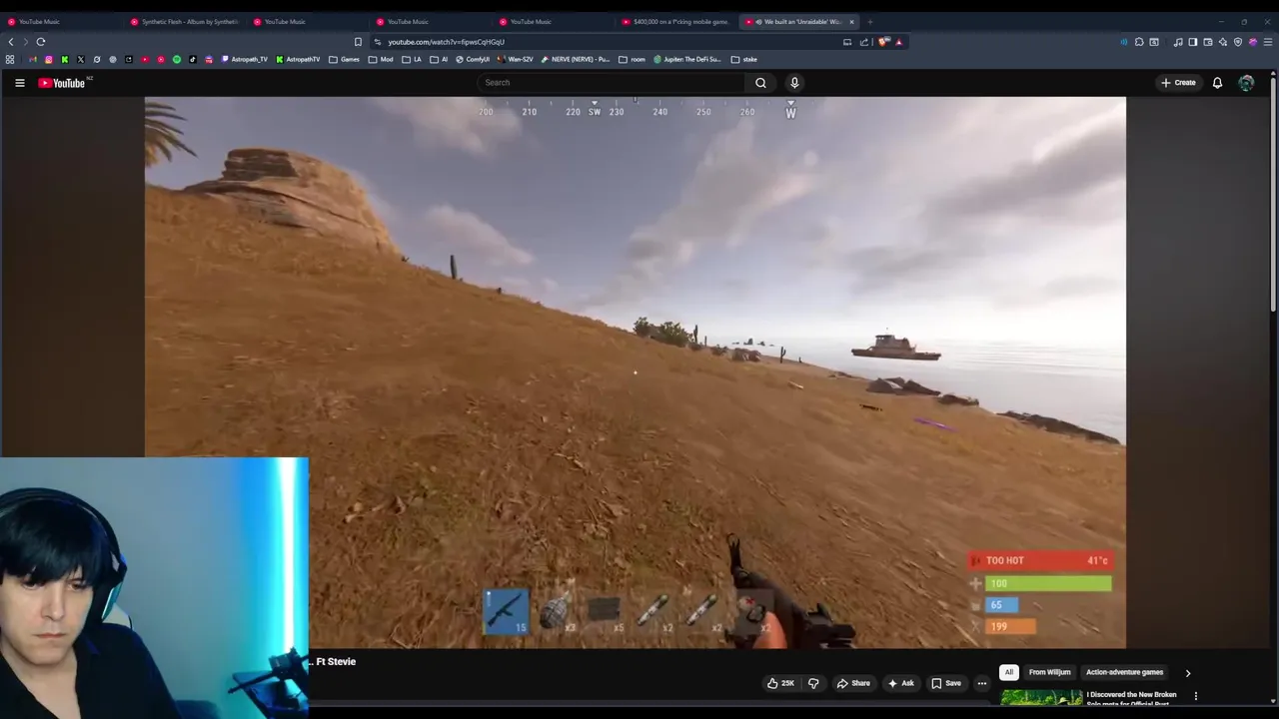Open the Jupiter: The DeFi bookmark
Image resolution: width=1279 pixels, height=719 pixels.
click(687, 60)
